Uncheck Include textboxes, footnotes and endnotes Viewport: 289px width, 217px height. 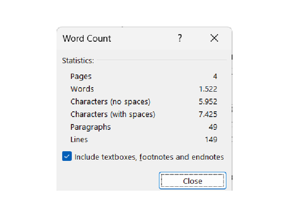click(67, 156)
